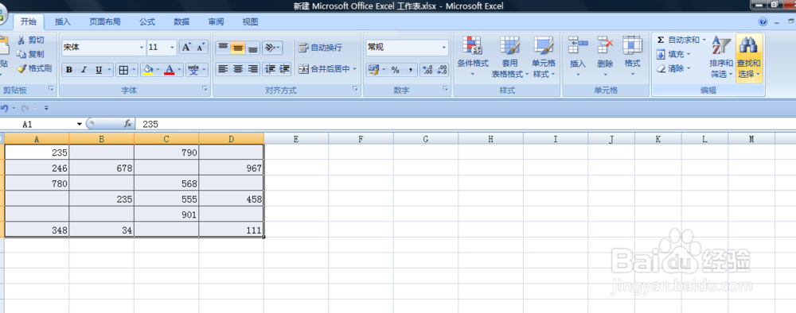Click the Insert Function fx icon
The image size is (796, 313).
[x=128, y=124]
